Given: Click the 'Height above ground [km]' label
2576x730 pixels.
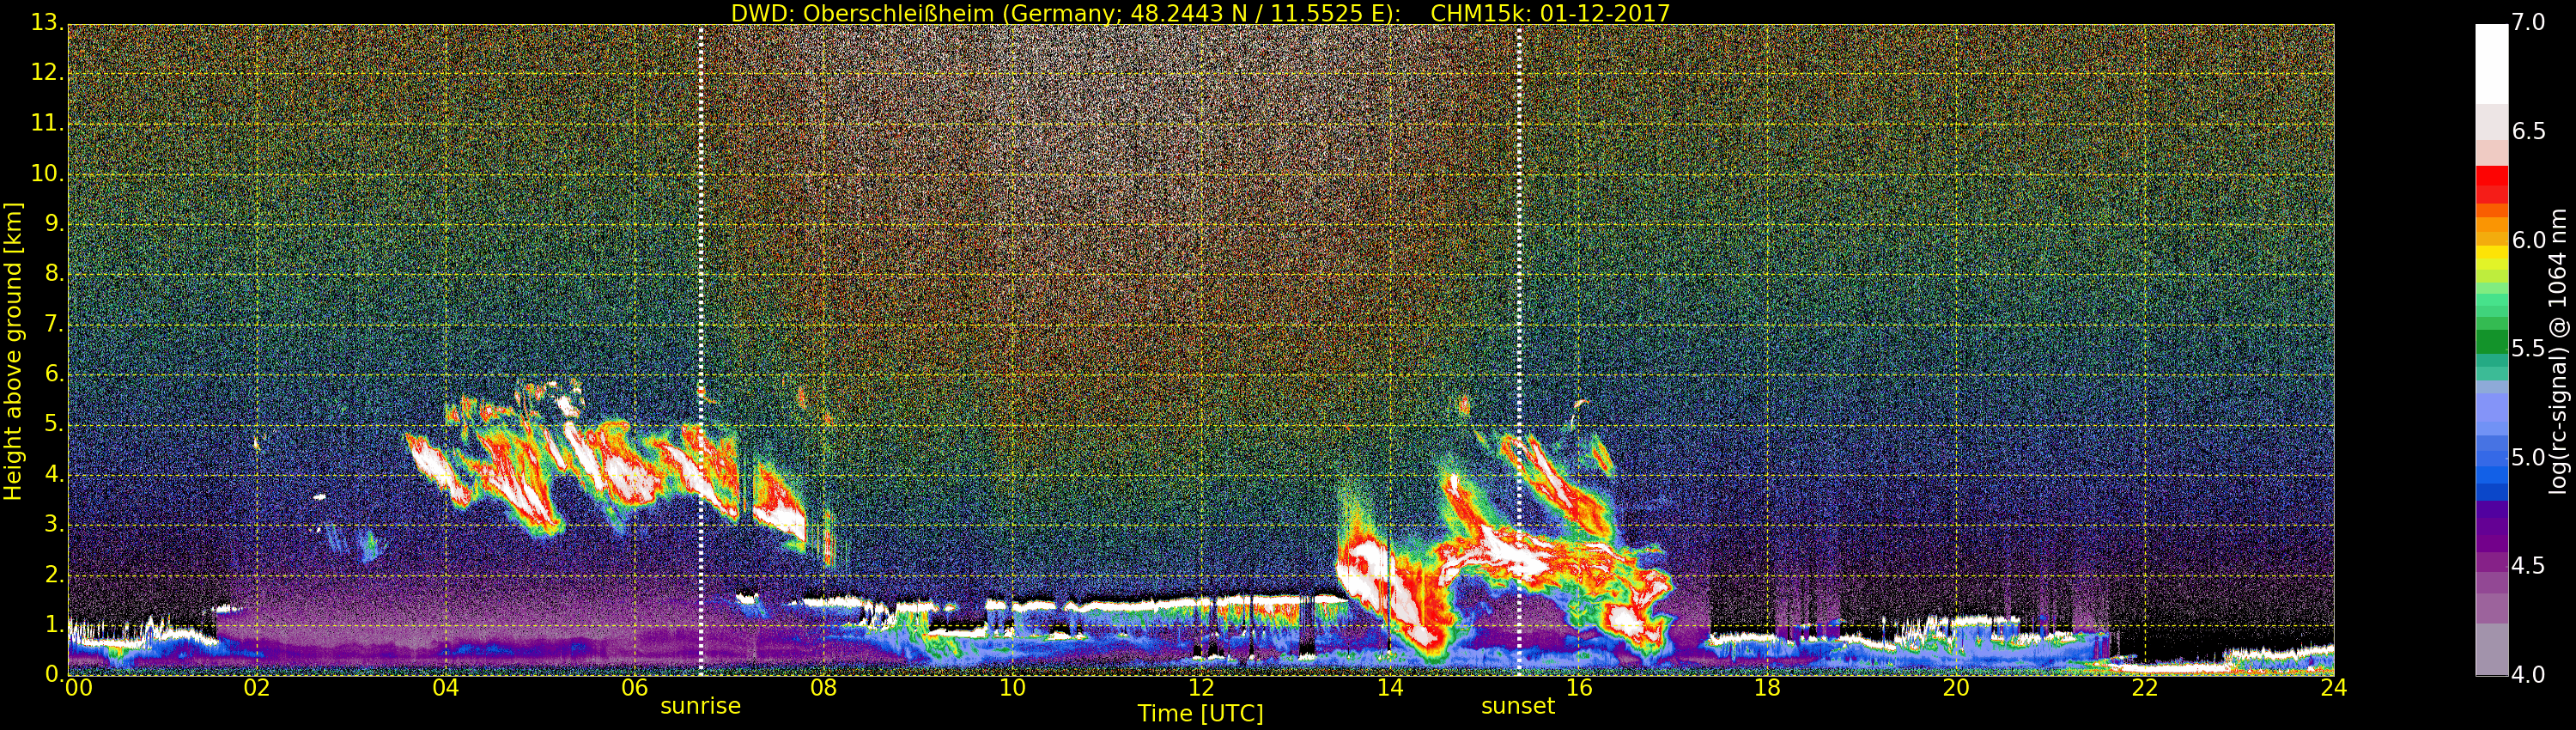Looking at the screenshot, I should coord(13,351).
